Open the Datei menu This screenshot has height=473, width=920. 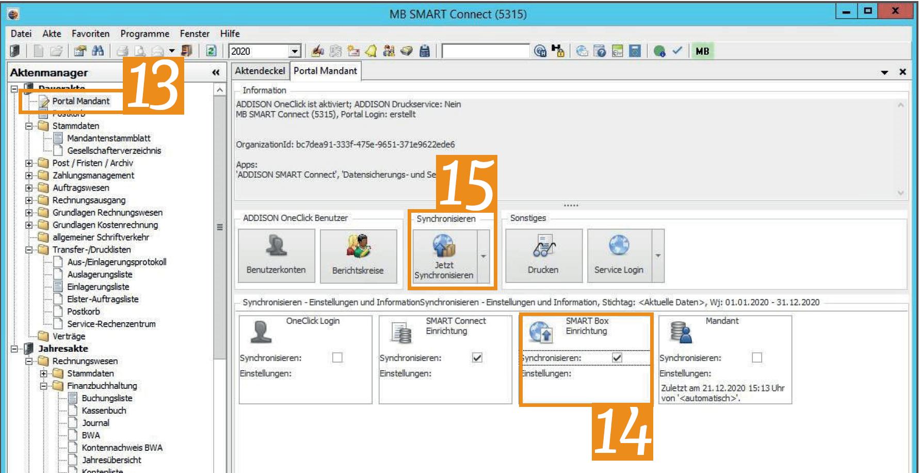click(21, 34)
